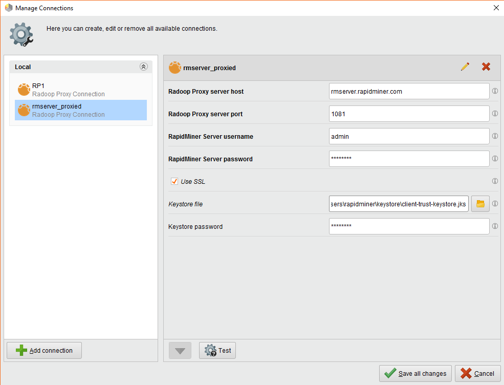504x385 pixels.
Task: Click info icon next to Server password
Action: (x=495, y=159)
